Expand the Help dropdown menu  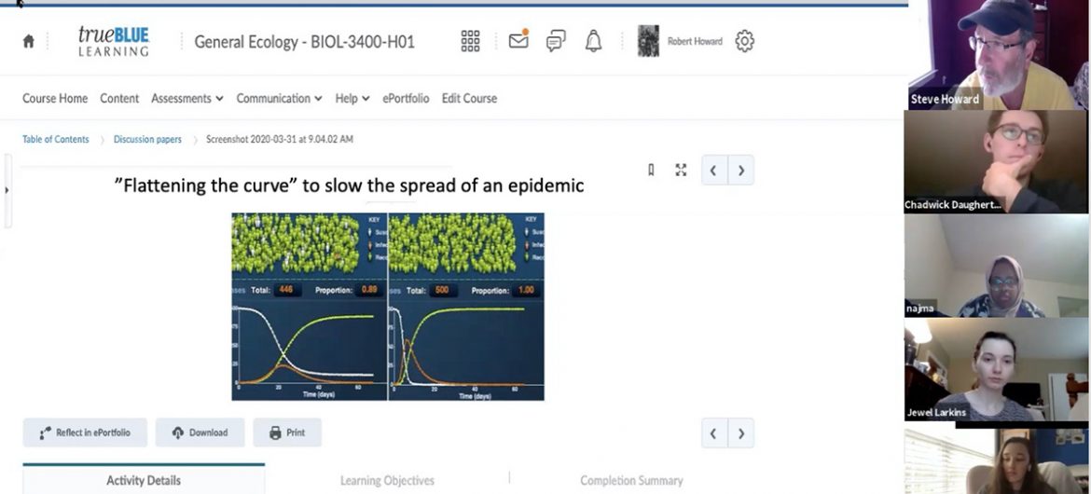coord(352,98)
